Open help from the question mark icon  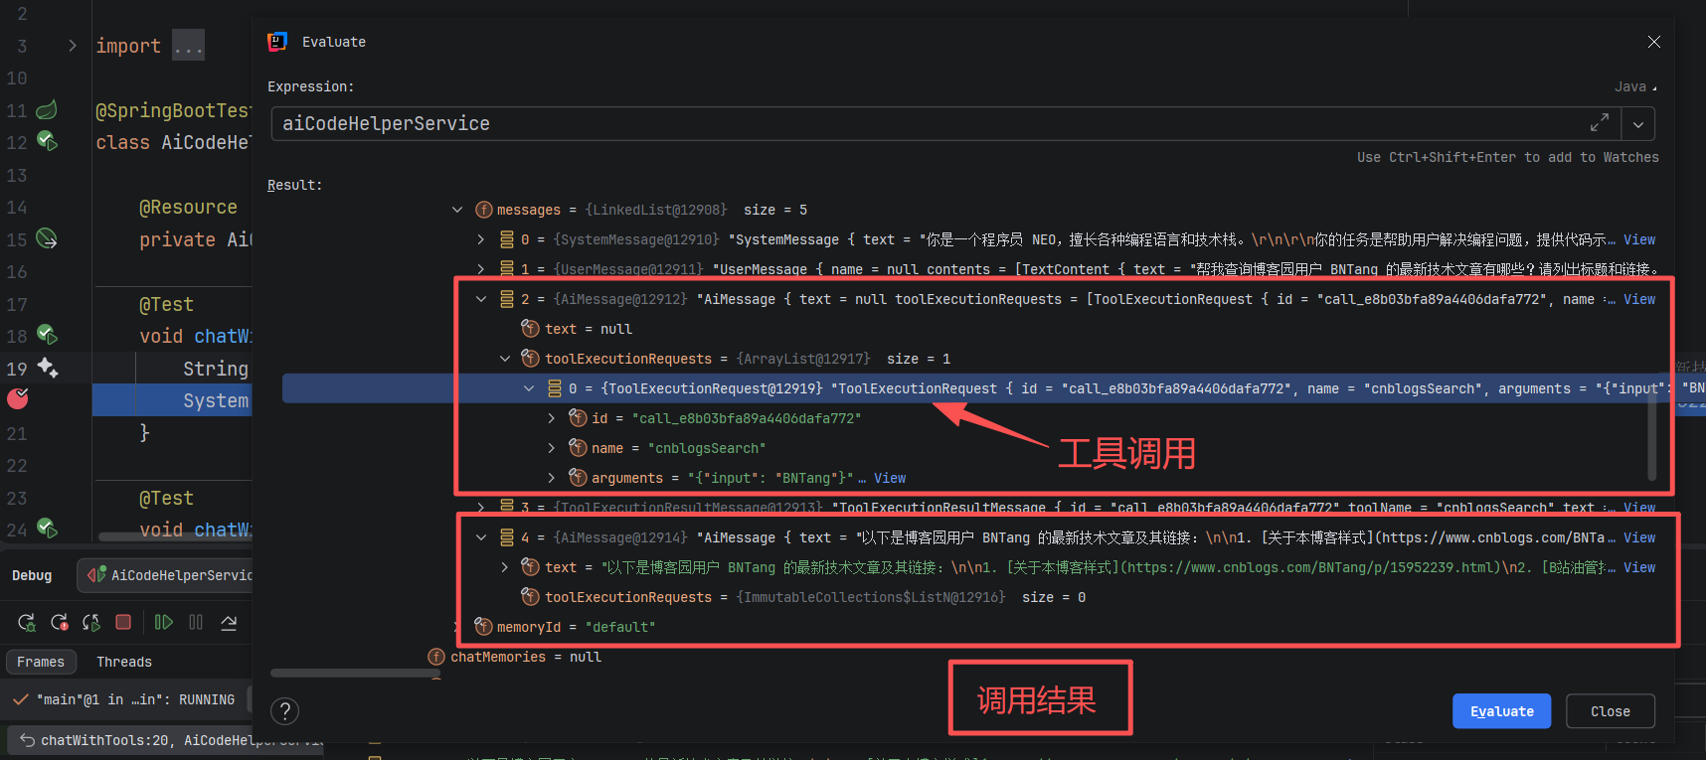click(285, 710)
